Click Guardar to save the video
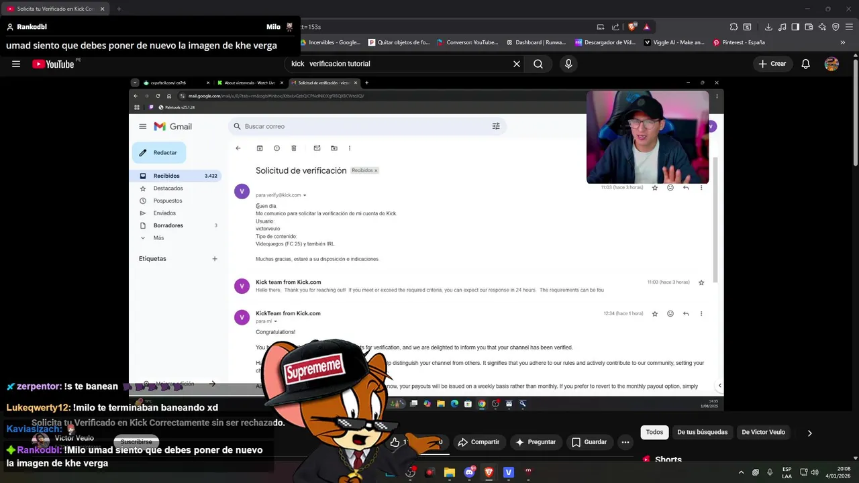The width and height of the screenshot is (859, 483). 589,442
